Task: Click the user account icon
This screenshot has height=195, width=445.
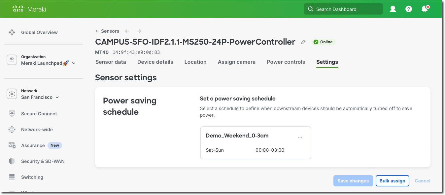Action: 393,9
